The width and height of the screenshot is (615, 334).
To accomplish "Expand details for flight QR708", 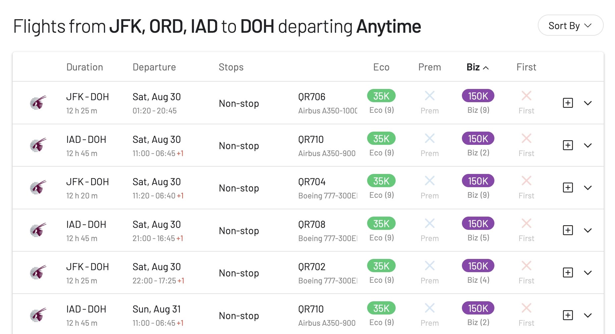I will point(588,230).
